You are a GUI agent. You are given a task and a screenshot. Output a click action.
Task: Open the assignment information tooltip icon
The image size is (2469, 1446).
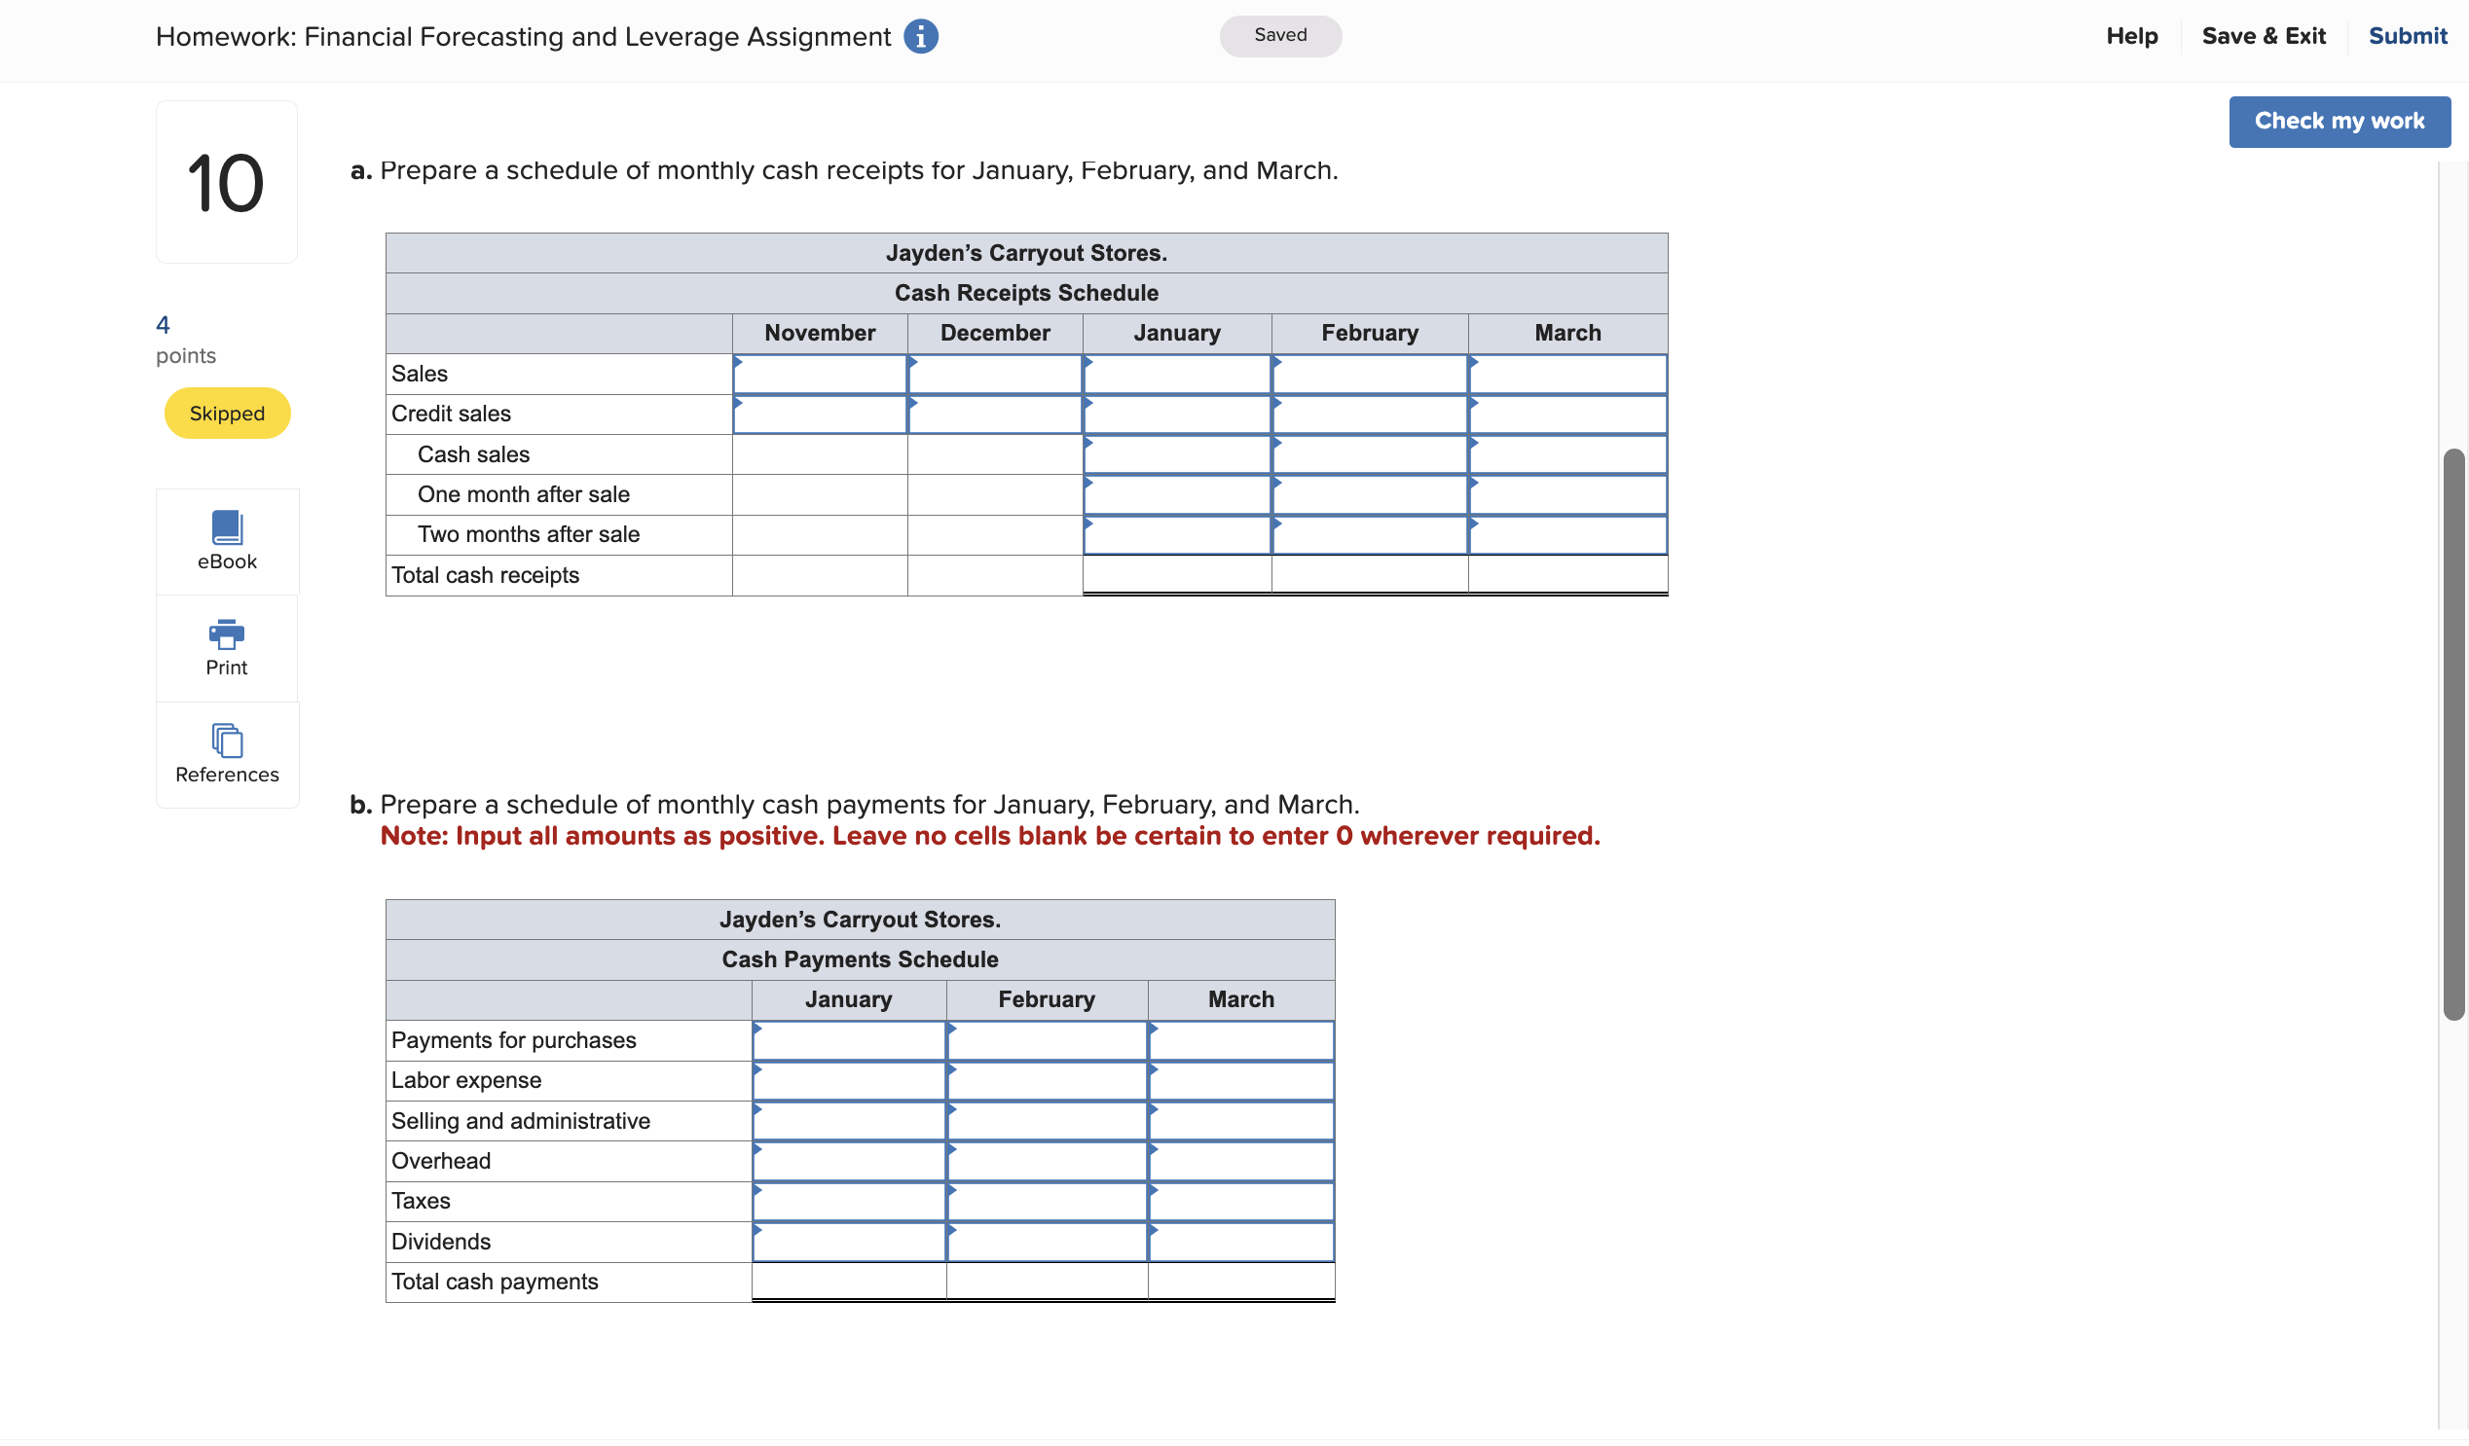[919, 36]
